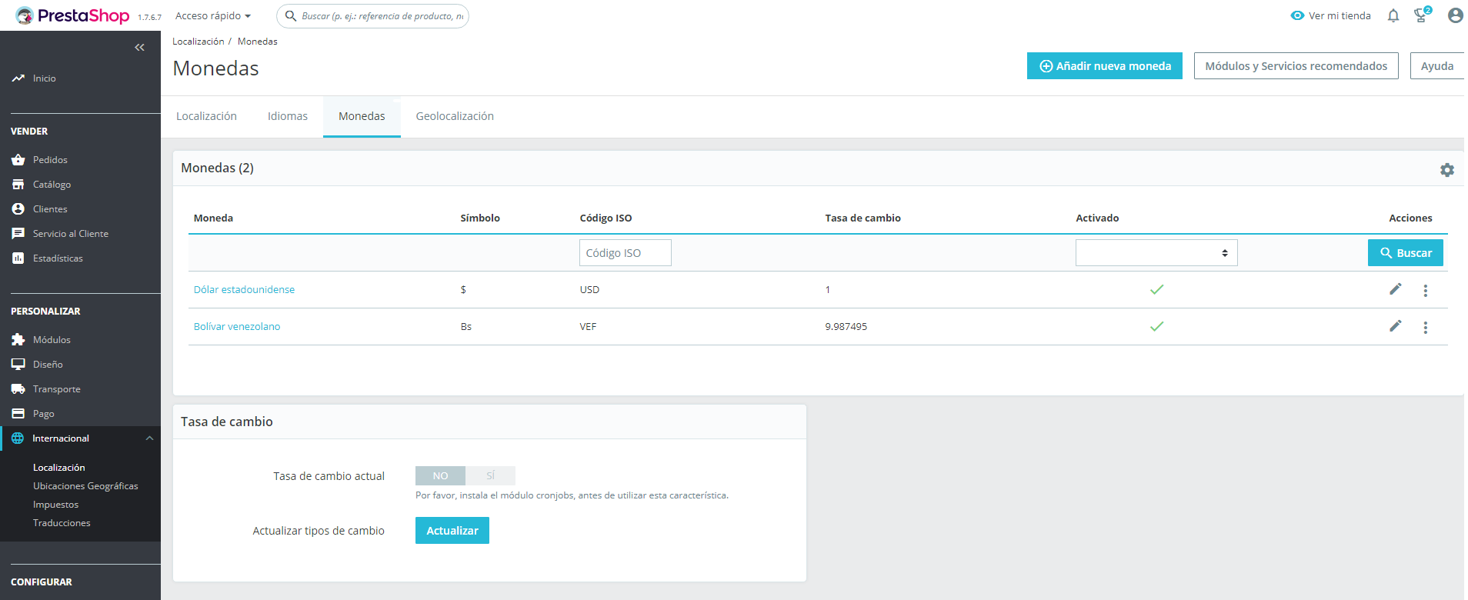This screenshot has height=600, width=1468.
Task: Click Añadir nueva moneda button
Action: pyautogui.click(x=1104, y=66)
